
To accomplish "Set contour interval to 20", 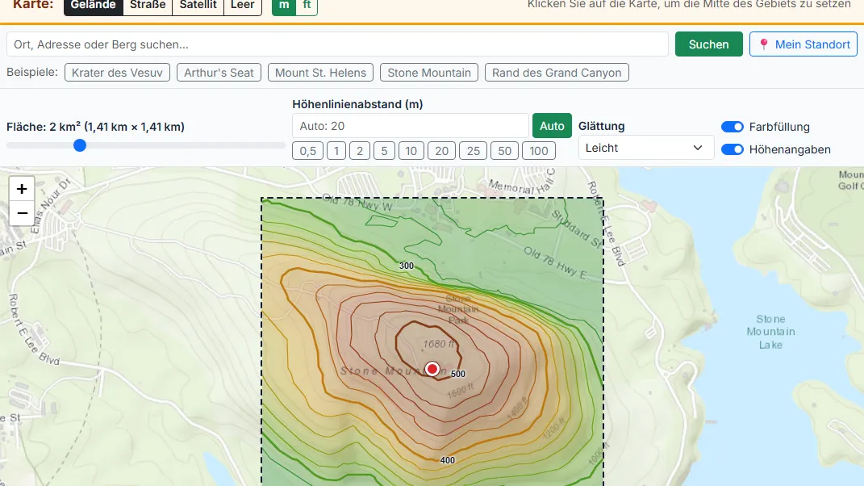I will pyautogui.click(x=441, y=151).
